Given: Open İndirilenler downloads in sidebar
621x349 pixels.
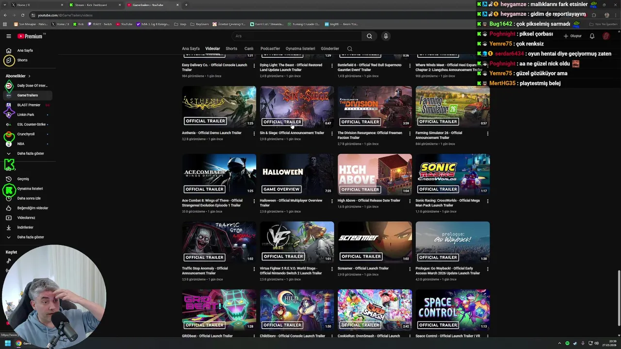Looking at the screenshot, I should pyautogui.click(x=27, y=227).
